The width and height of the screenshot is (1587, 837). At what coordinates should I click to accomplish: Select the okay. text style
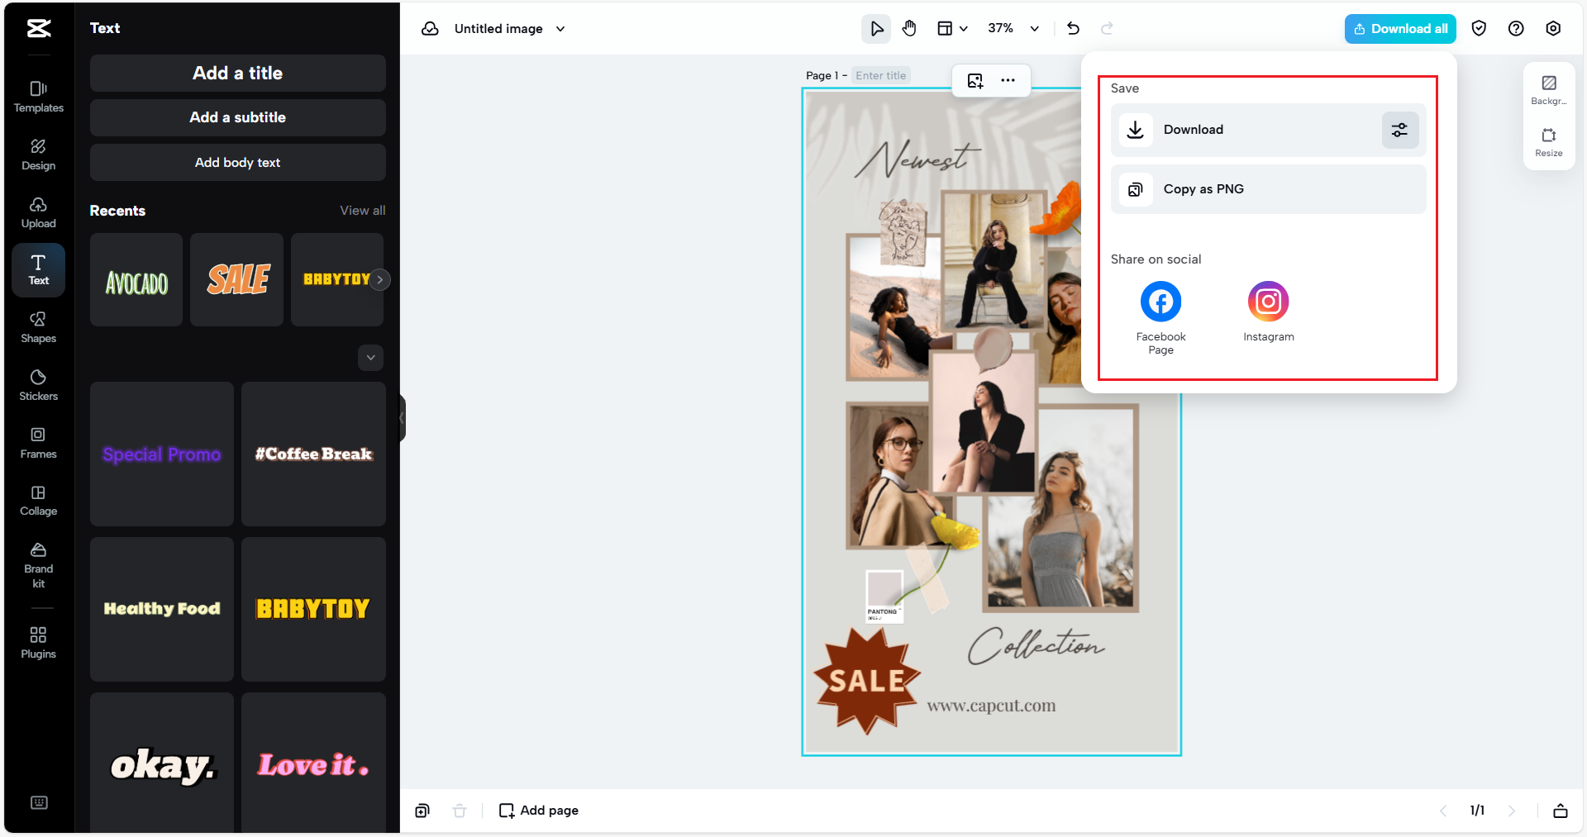(162, 763)
